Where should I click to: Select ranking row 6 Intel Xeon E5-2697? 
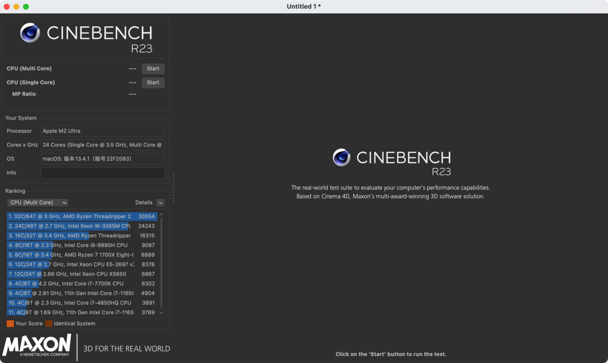tap(82, 264)
